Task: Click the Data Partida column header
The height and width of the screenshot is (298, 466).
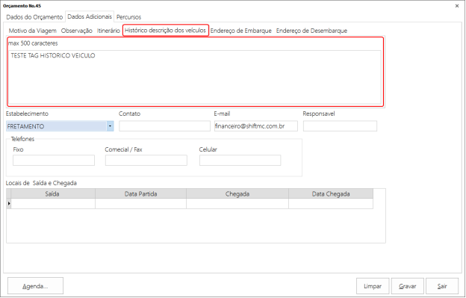Action: coord(140,193)
